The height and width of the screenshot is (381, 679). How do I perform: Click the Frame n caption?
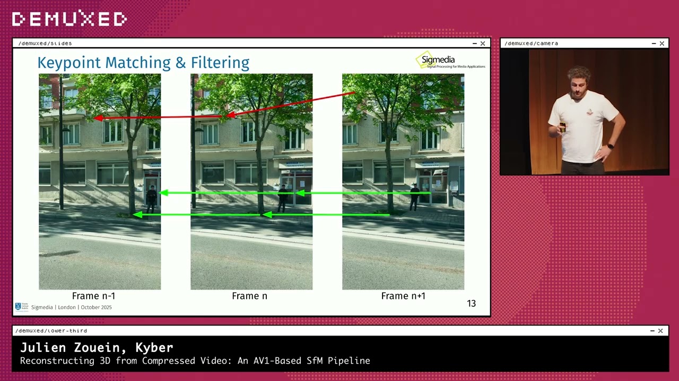click(x=249, y=296)
